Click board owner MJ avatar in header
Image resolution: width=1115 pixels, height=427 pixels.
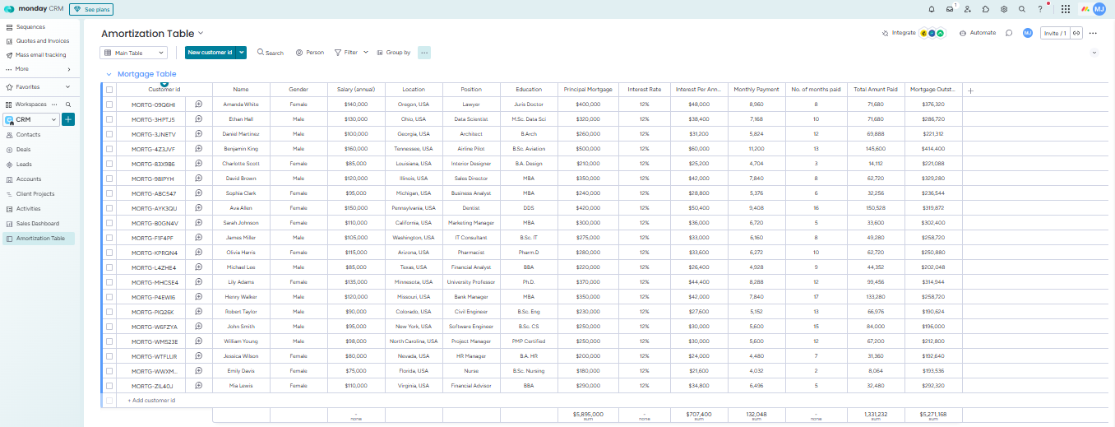(1028, 33)
